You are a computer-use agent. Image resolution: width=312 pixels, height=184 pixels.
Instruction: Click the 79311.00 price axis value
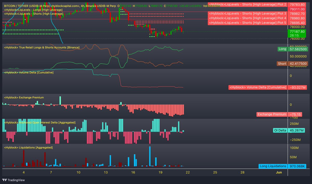(297, 9)
